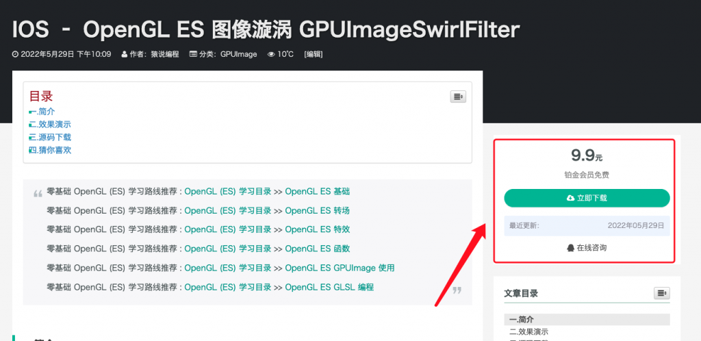Click the 2022年5月29日 下午10:09 timestamp
The width and height of the screenshot is (701, 341).
(x=66, y=55)
